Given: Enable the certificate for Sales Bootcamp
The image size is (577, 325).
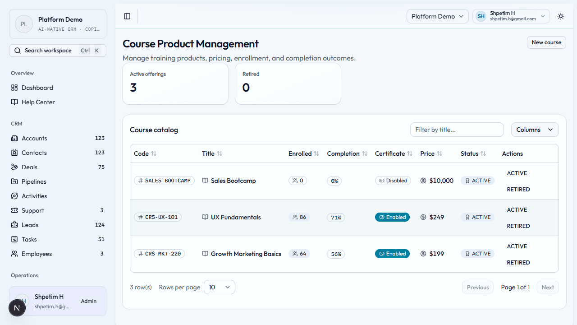Looking at the screenshot, I should (x=393, y=181).
